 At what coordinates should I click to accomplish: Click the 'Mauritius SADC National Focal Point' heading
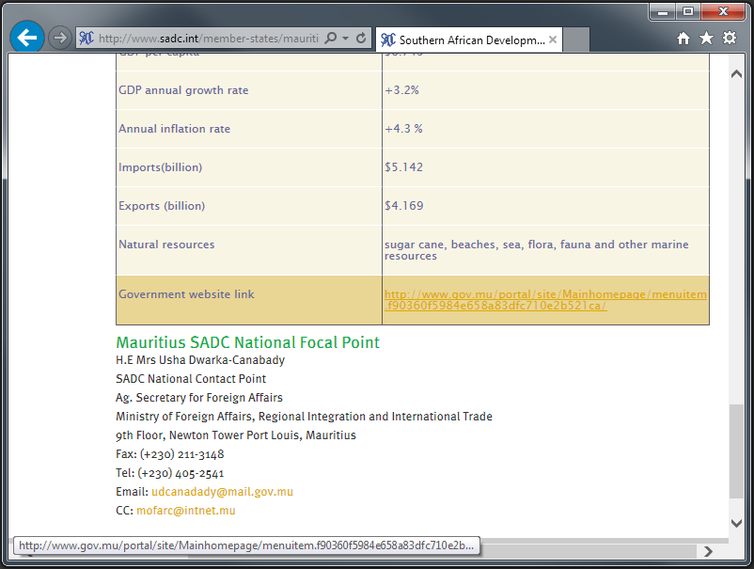point(247,342)
